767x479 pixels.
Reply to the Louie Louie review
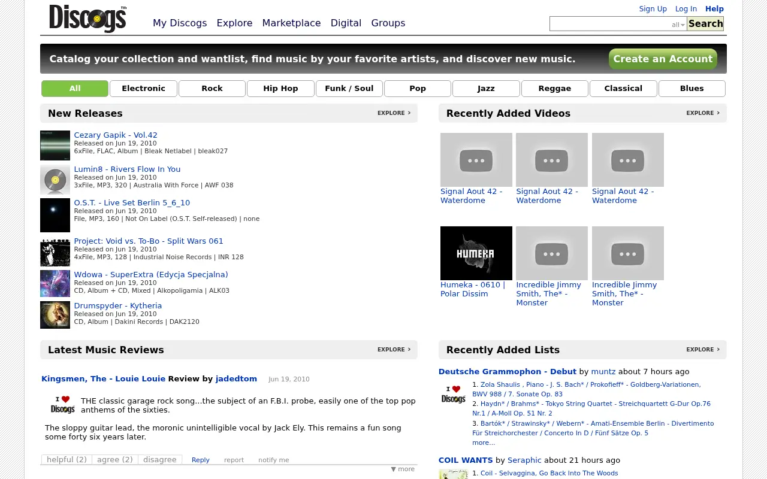point(201,460)
